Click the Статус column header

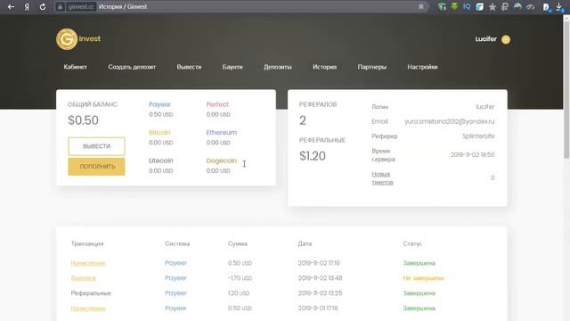click(x=412, y=243)
